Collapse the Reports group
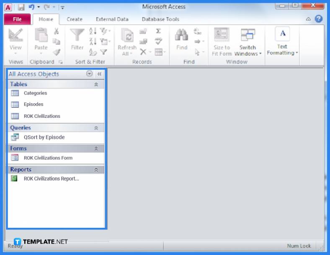Image resolution: width=330 pixels, height=255 pixels. 96,170
